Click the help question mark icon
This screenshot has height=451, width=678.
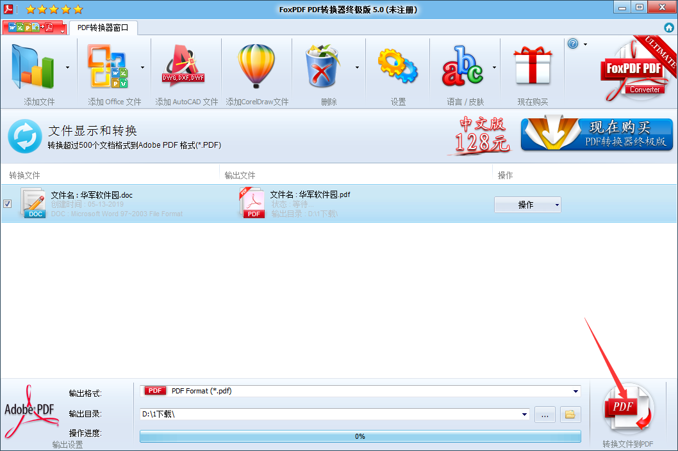click(573, 44)
